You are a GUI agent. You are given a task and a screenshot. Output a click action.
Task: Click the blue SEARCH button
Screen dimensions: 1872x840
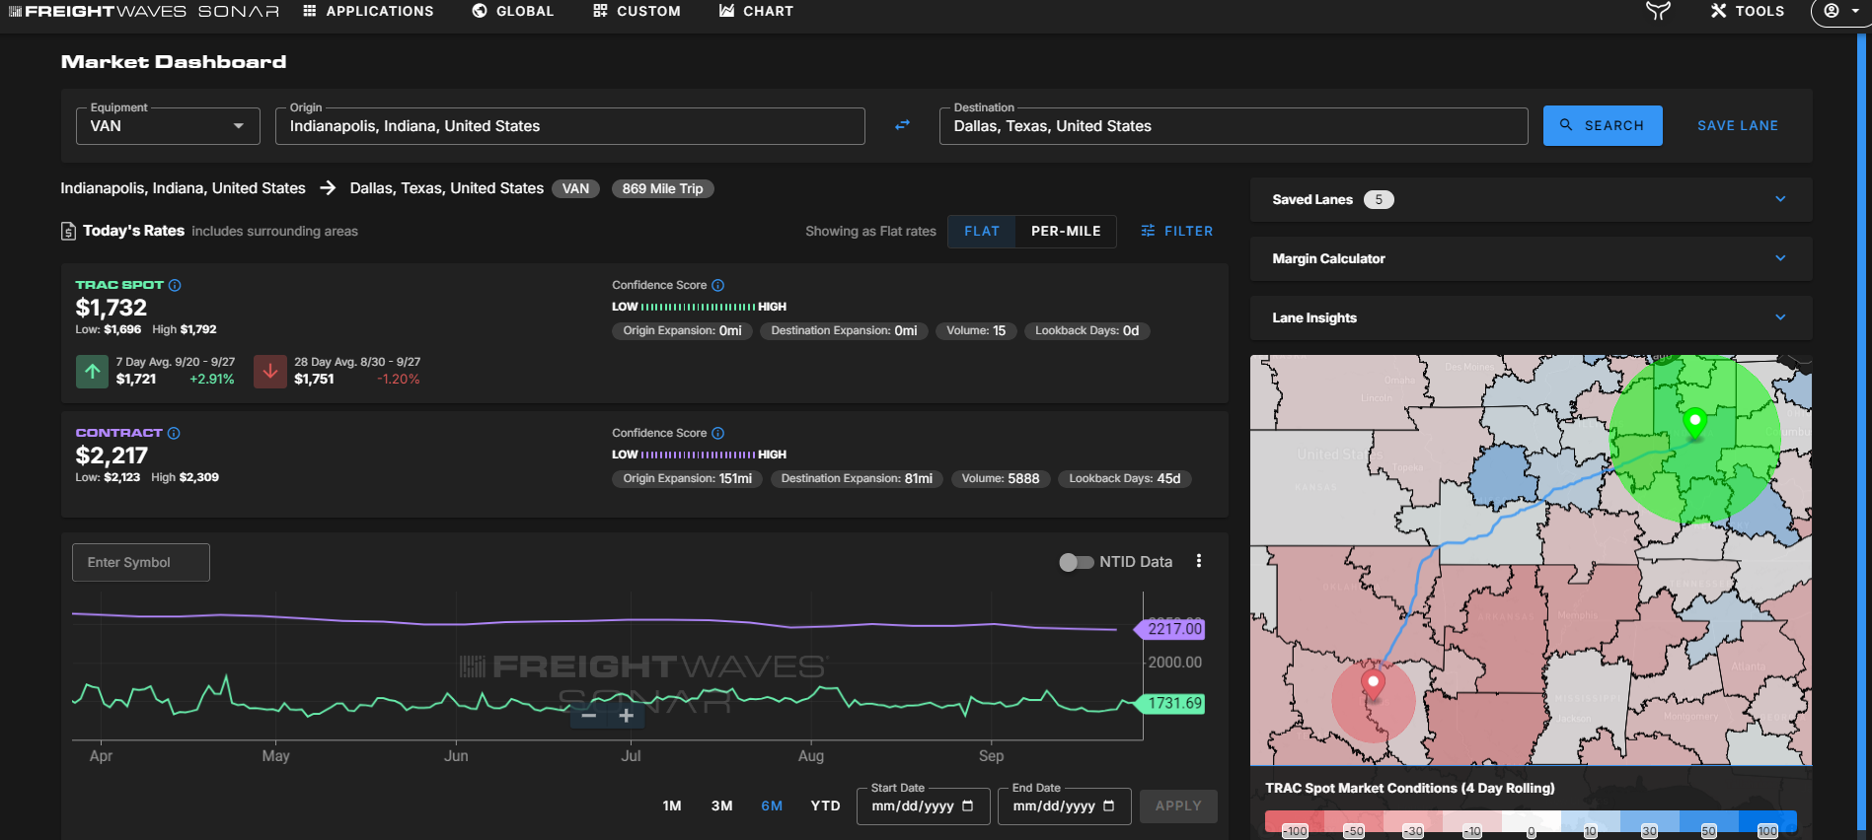point(1602,125)
